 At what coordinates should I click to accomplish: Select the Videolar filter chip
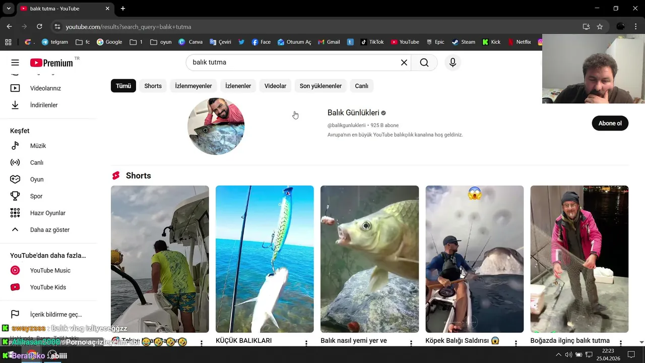point(275,86)
